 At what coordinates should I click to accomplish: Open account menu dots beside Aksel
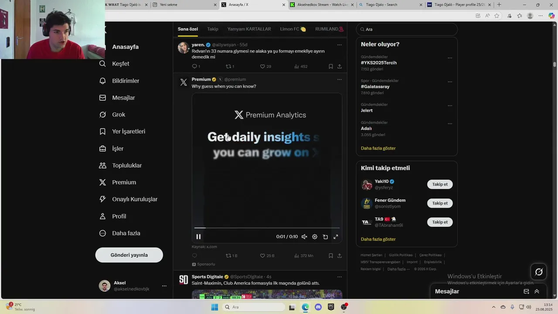pos(164,286)
